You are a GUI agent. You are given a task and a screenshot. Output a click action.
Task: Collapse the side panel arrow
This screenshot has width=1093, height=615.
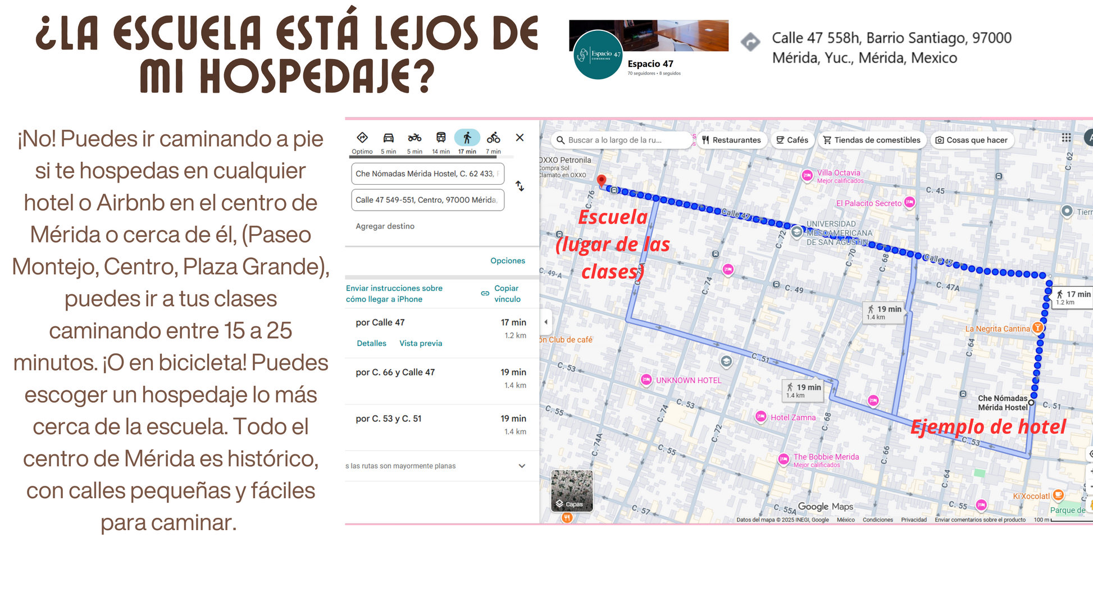pyautogui.click(x=546, y=322)
